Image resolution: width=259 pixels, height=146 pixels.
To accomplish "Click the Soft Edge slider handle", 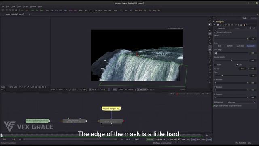I will pos(216,53).
